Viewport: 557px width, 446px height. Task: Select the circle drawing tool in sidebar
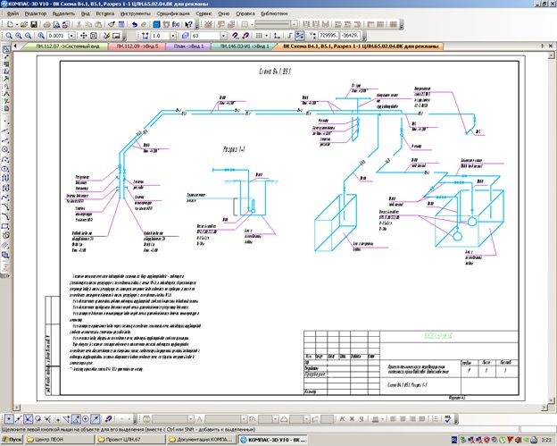pos(5,150)
